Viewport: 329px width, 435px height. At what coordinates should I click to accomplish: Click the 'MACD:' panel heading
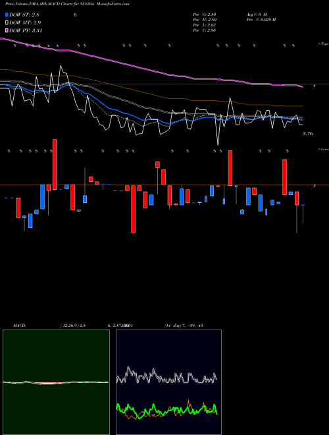click(20, 326)
